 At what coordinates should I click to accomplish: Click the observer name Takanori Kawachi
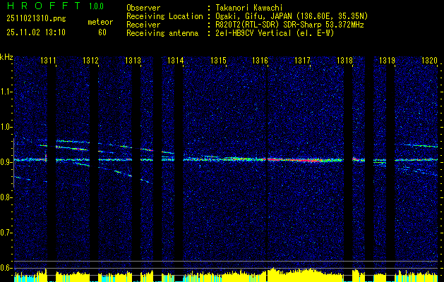click(x=249, y=8)
